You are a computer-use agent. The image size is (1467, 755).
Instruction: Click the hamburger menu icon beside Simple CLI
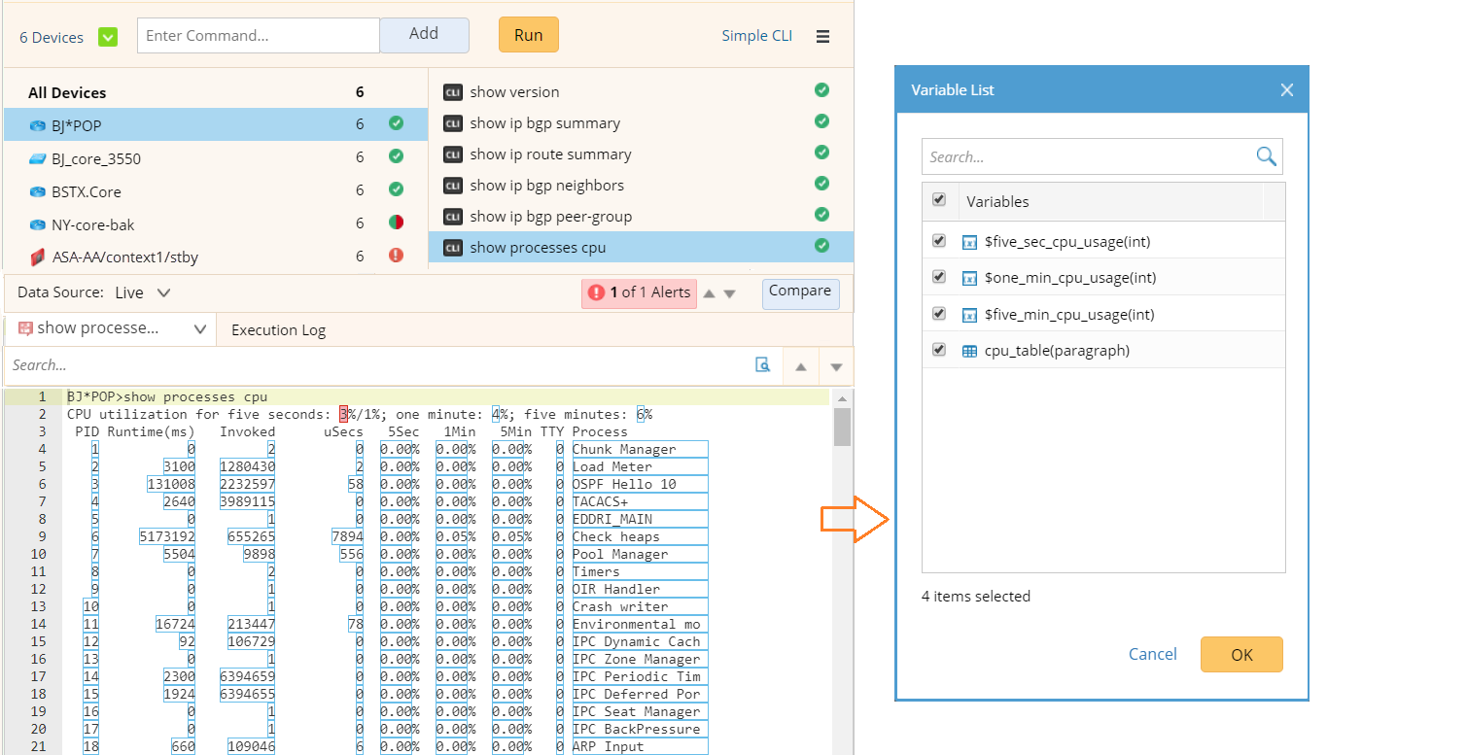pos(822,36)
